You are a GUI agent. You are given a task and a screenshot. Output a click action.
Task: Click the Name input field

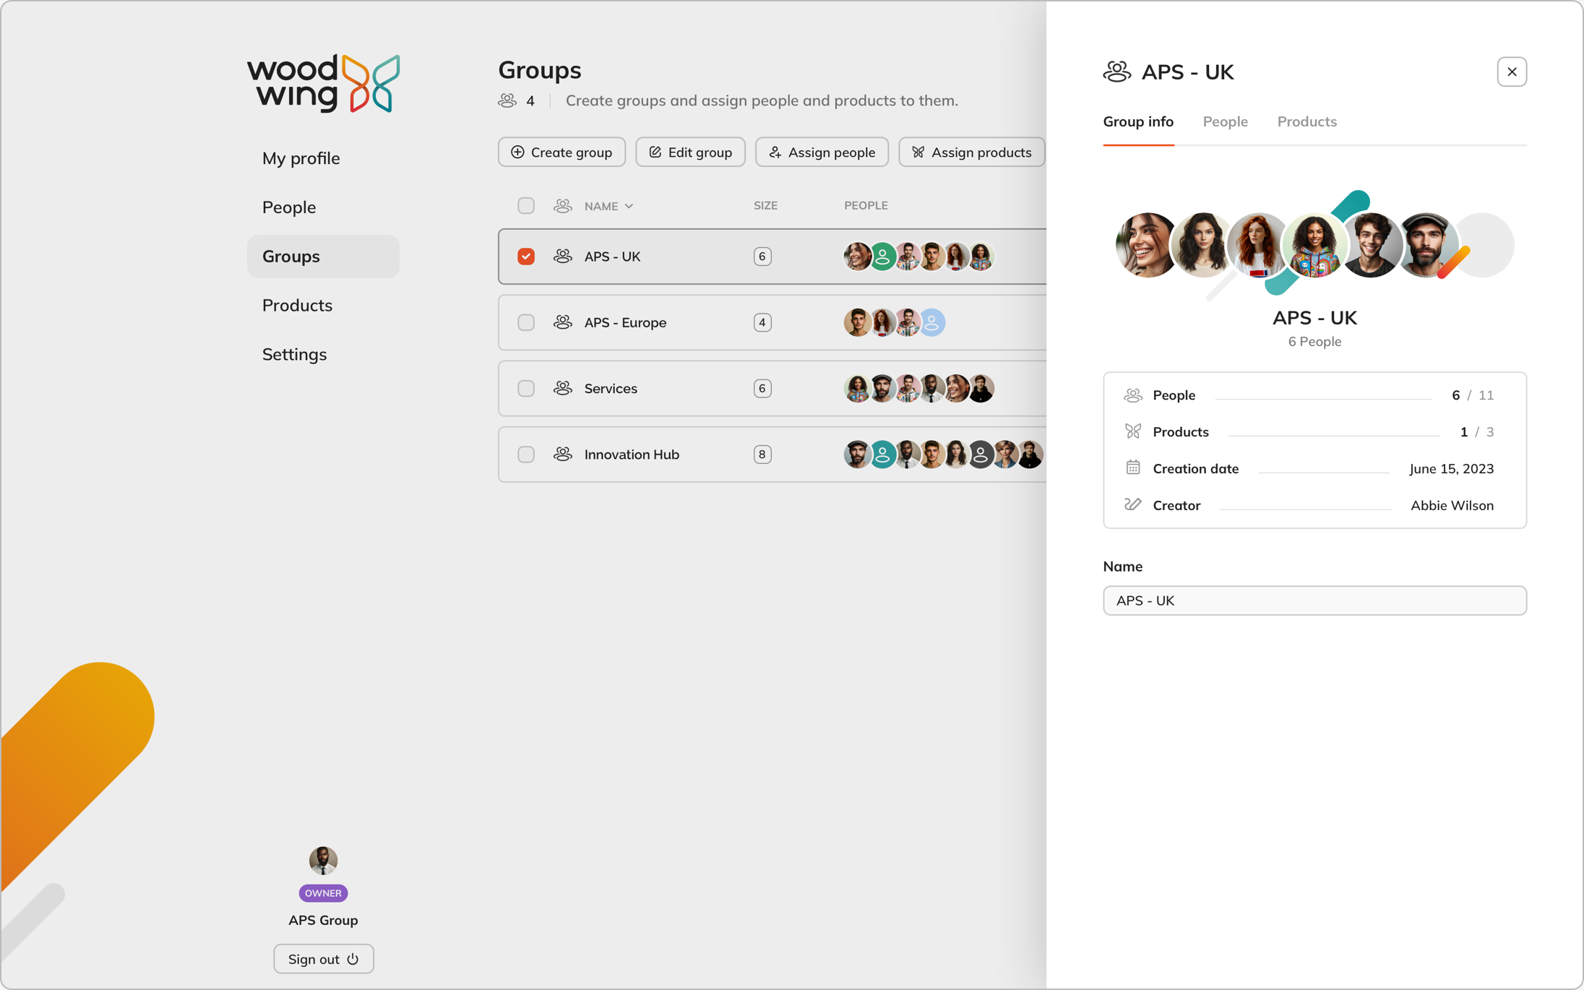1314,601
